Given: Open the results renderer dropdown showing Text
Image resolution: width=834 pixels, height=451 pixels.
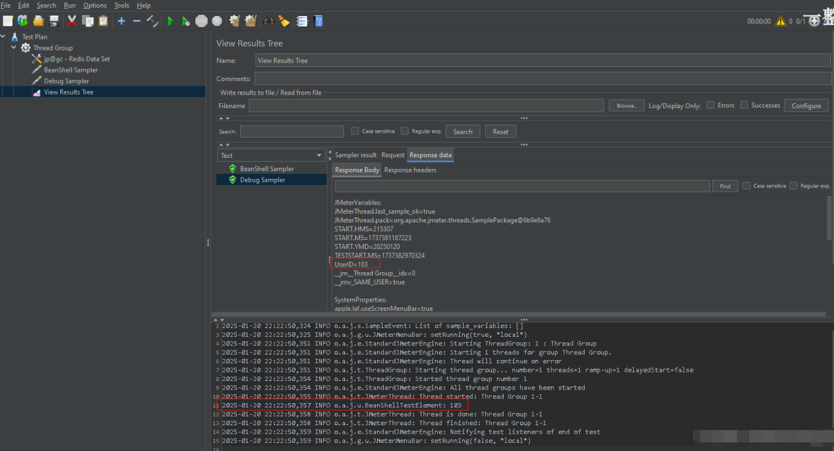Looking at the screenshot, I should [270, 155].
